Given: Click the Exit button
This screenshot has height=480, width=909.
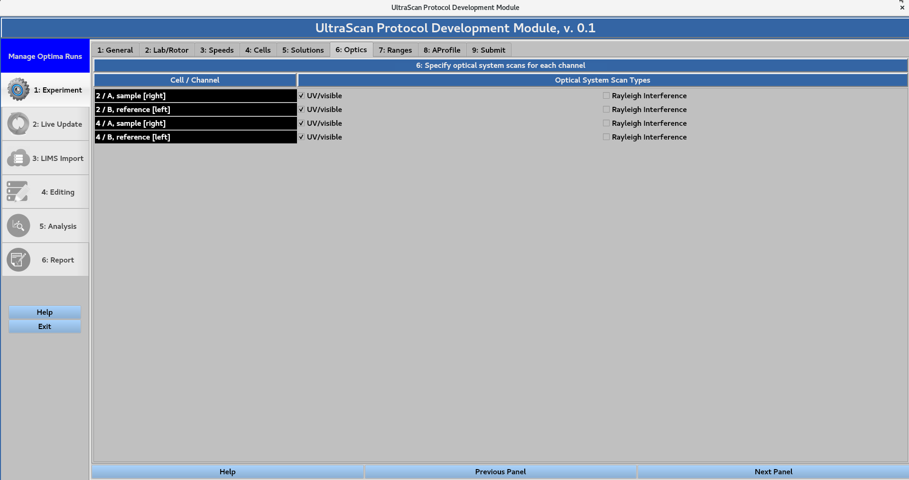Looking at the screenshot, I should click(x=44, y=327).
